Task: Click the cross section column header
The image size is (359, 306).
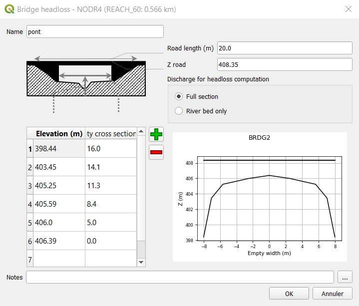Action: (x=111, y=134)
